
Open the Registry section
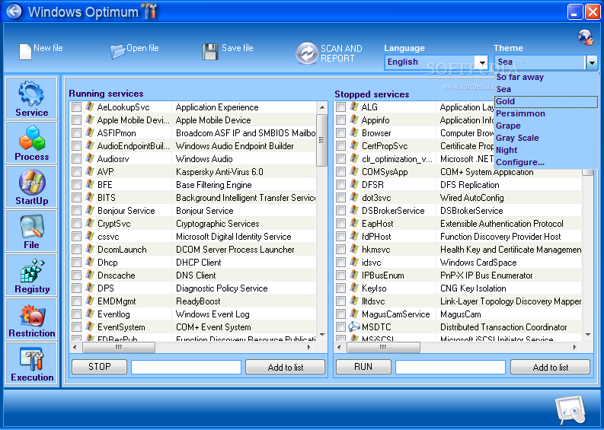[x=31, y=275]
